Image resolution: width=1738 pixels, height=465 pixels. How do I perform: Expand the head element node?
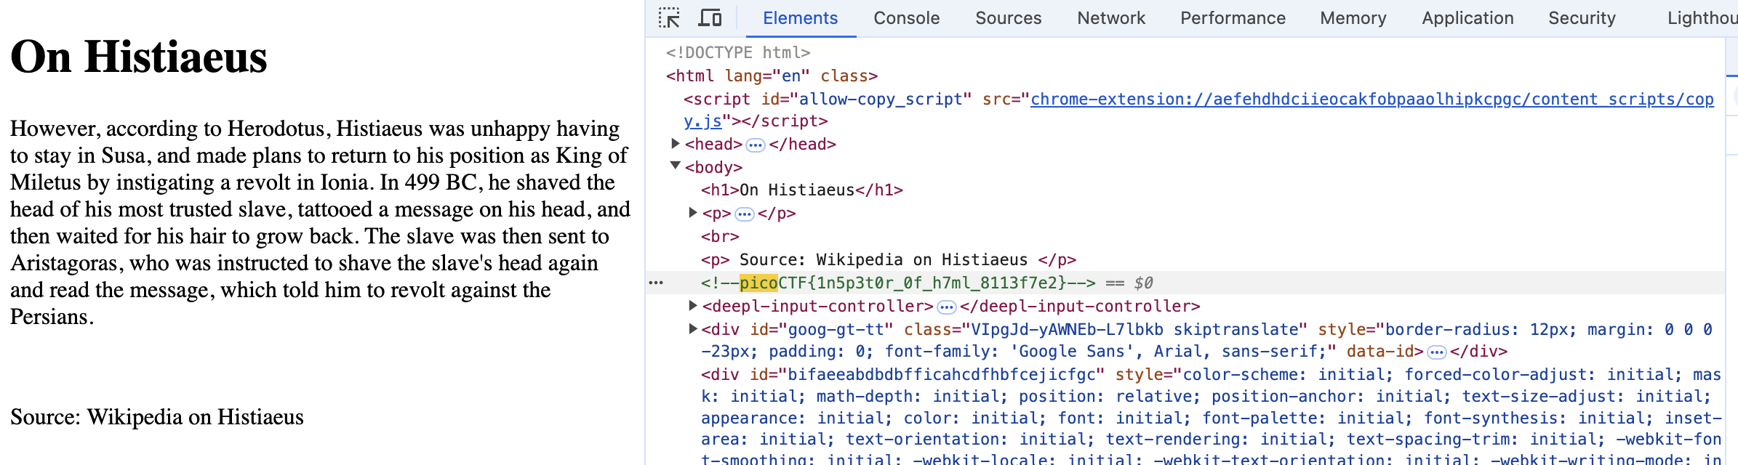pos(676,143)
